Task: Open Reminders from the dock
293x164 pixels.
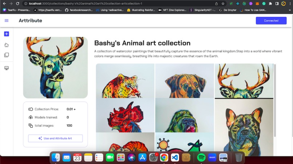Action: tap(99, 157)
